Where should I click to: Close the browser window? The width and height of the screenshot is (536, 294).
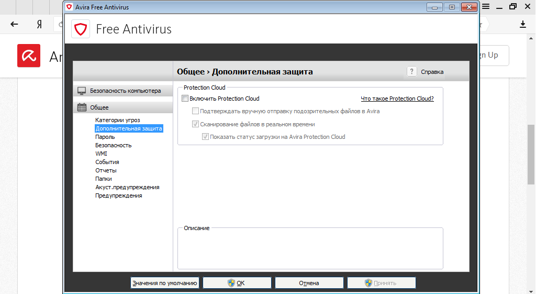[x=528, y=6]
